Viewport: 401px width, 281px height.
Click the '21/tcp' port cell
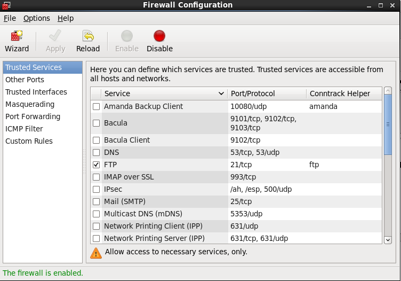coord(241,165)
